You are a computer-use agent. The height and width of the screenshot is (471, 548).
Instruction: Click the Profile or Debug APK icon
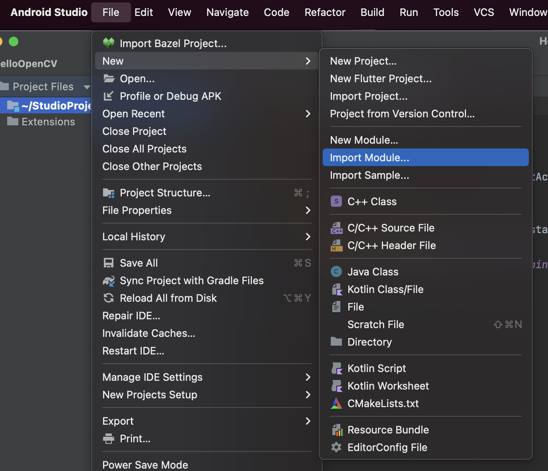(109, 96)
